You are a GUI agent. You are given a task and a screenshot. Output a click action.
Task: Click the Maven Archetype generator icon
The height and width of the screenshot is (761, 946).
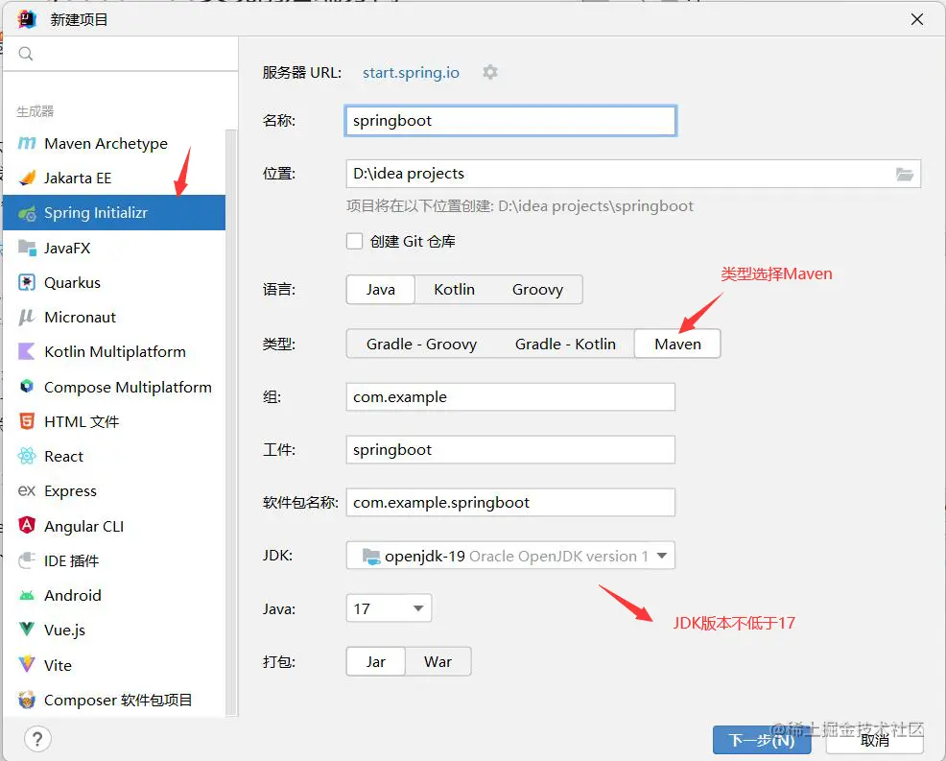[x=27, y=143]
